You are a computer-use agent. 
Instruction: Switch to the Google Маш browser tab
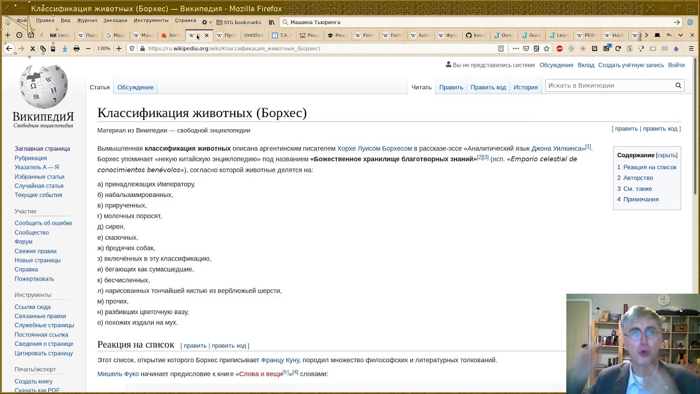coord(115,35)
